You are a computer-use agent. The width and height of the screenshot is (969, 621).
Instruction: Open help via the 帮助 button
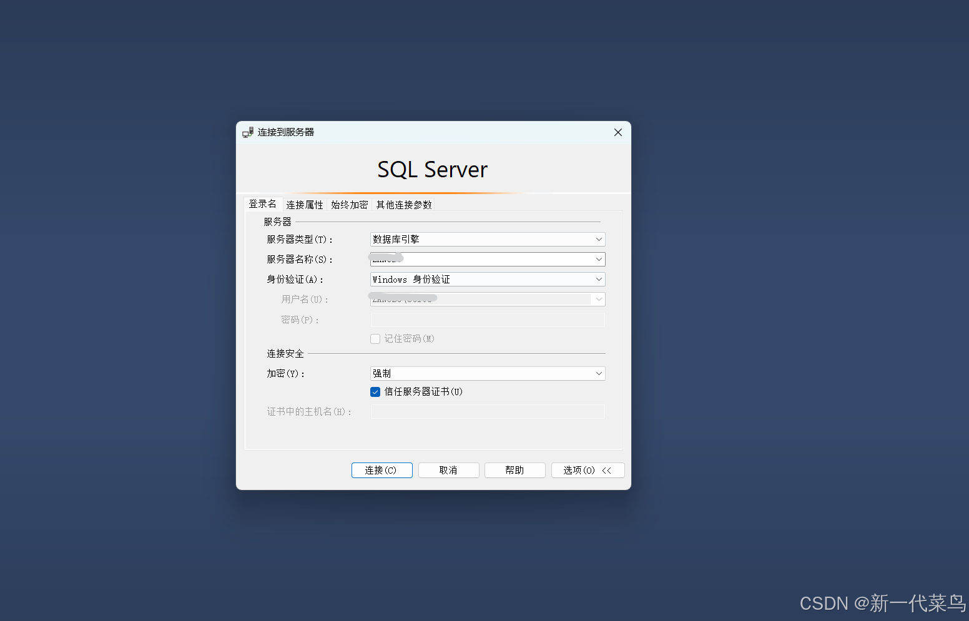pyautogui.click(x=514, y=470)
